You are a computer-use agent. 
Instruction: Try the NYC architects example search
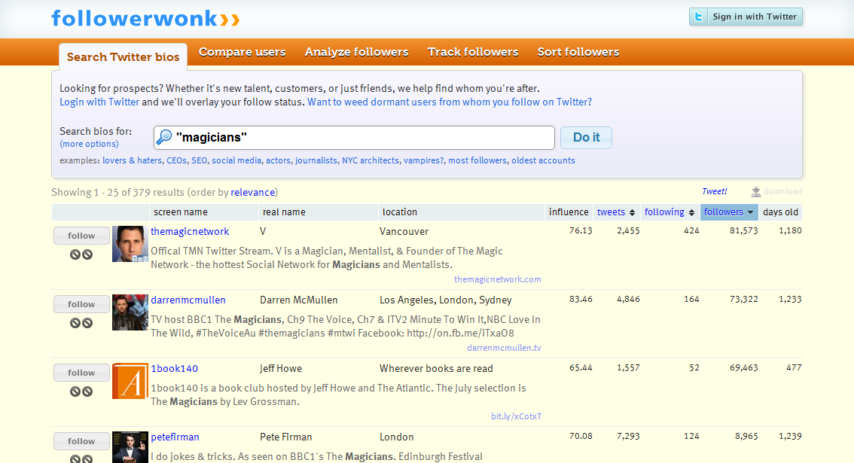click(x=371, y=160)
